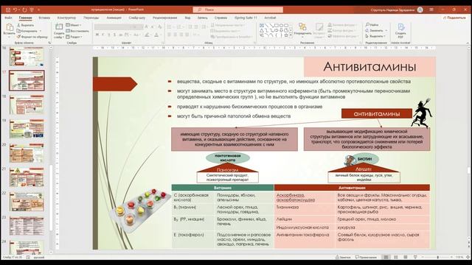Screen dimensions: 472x265
Task: Select the triangle shape in shapes gallery
Action: (262, 30)
